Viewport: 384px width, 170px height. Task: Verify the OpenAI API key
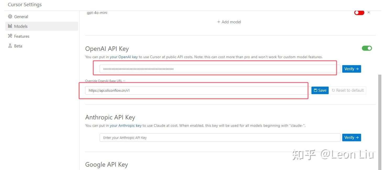click(x=351, y=69)
